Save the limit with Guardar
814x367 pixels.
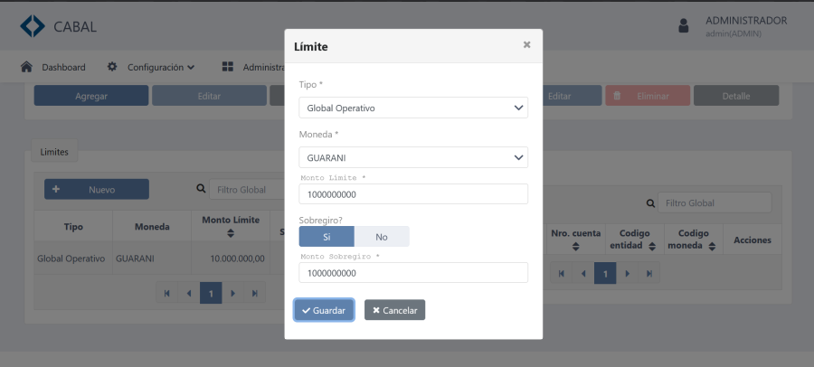[324, 310]
